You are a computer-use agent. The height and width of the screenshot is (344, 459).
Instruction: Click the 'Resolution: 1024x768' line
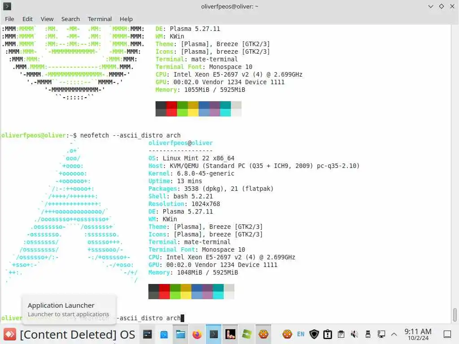[x=184, y=204]
